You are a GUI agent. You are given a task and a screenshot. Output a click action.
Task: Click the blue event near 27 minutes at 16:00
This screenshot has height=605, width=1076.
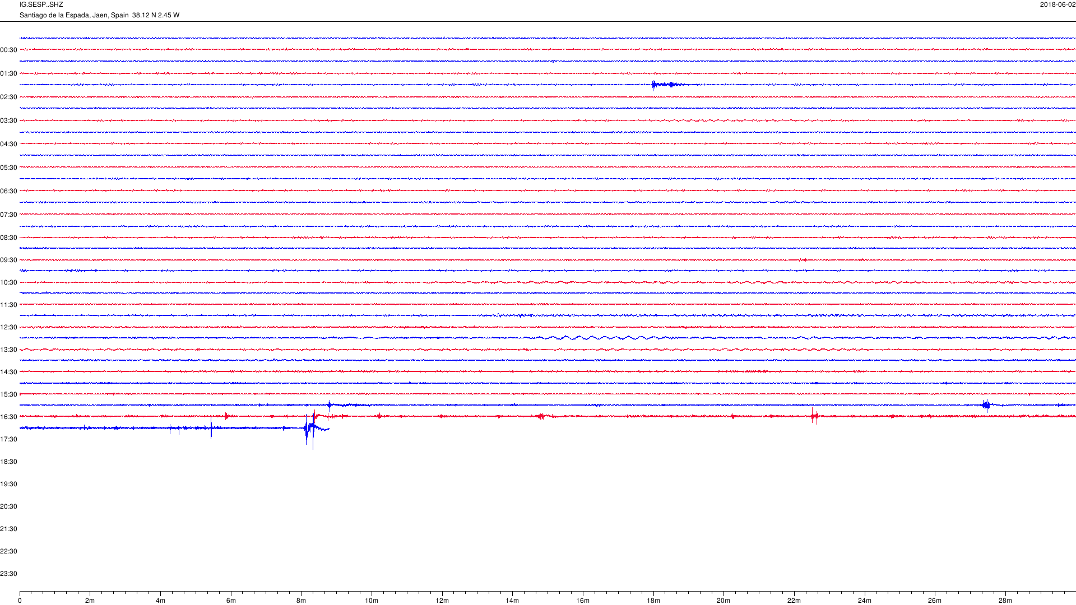click(x=986, y=405)
